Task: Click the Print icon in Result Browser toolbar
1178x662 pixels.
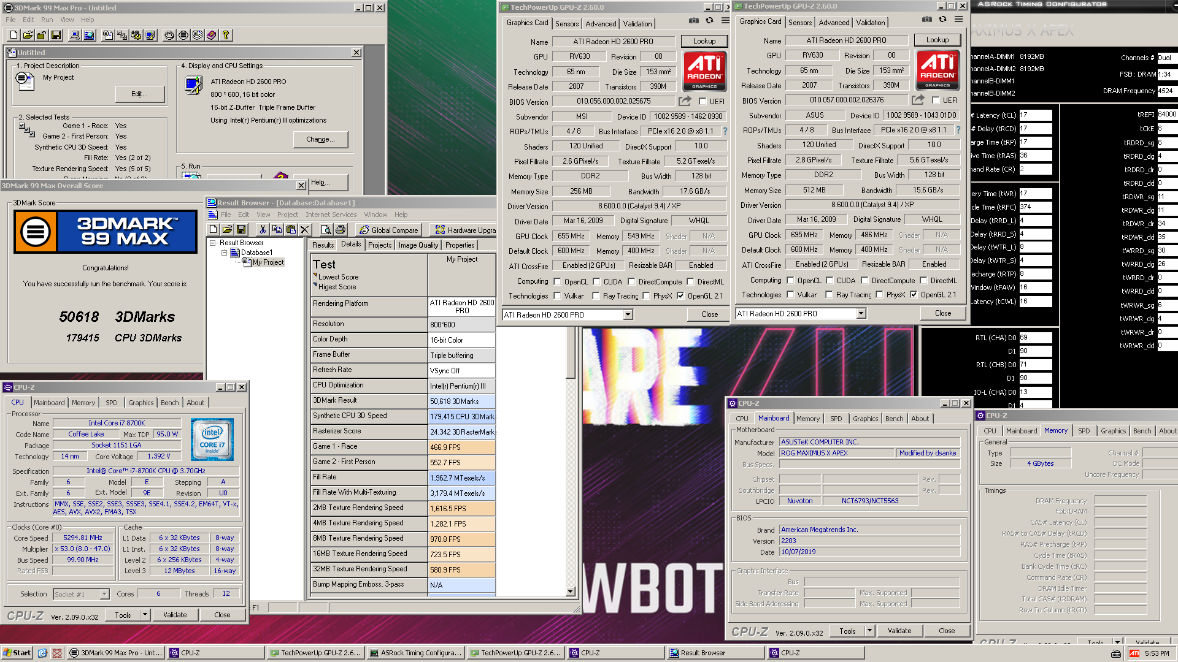Action: [341, 229]
